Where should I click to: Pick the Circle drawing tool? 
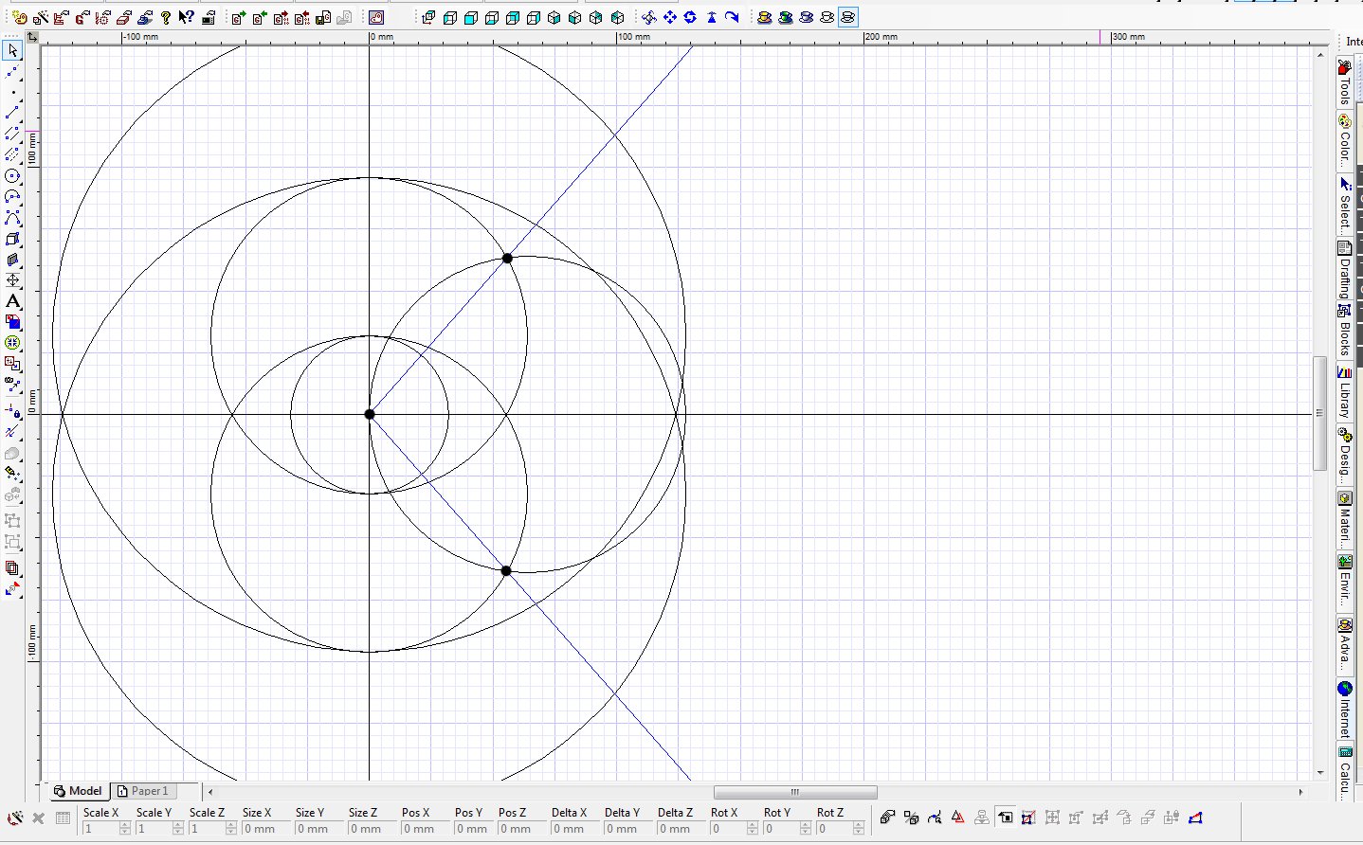coord(12,176)
